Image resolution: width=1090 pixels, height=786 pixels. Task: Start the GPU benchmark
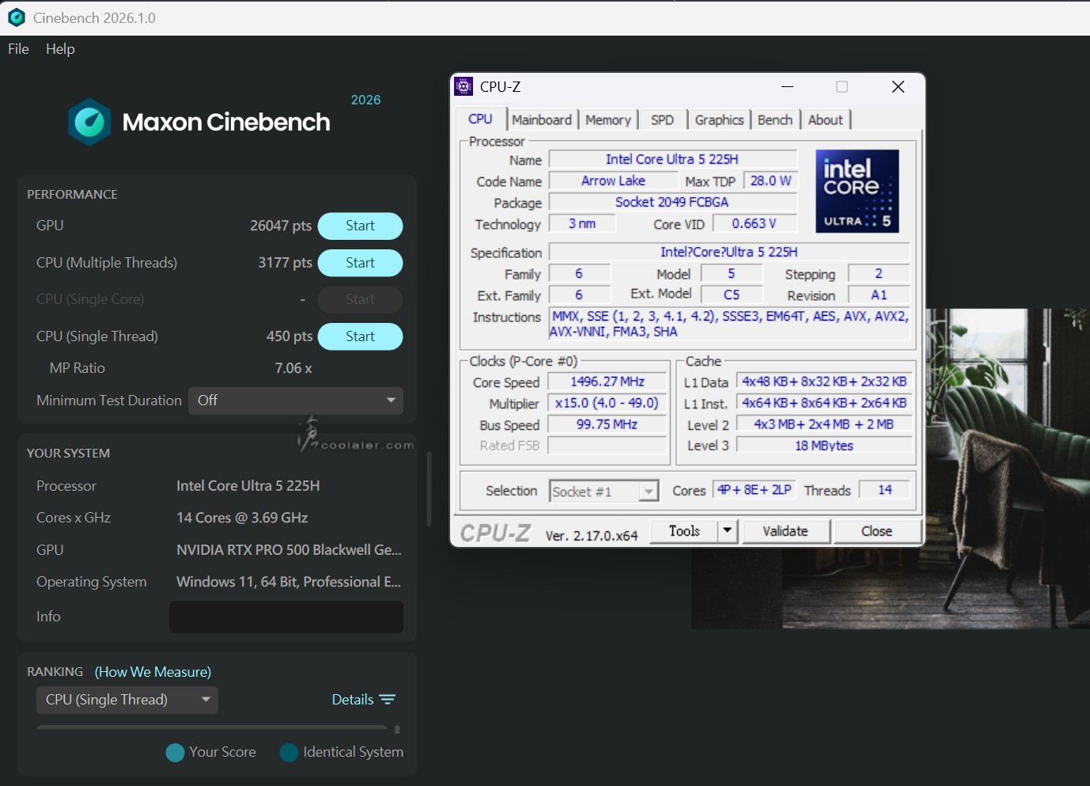coord(360,226)
